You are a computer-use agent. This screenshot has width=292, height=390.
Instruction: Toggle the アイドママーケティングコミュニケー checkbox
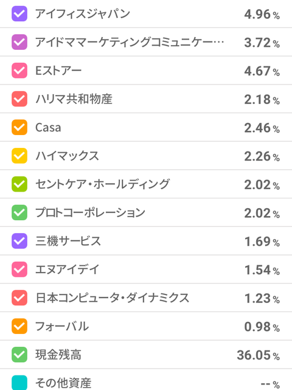19,42
